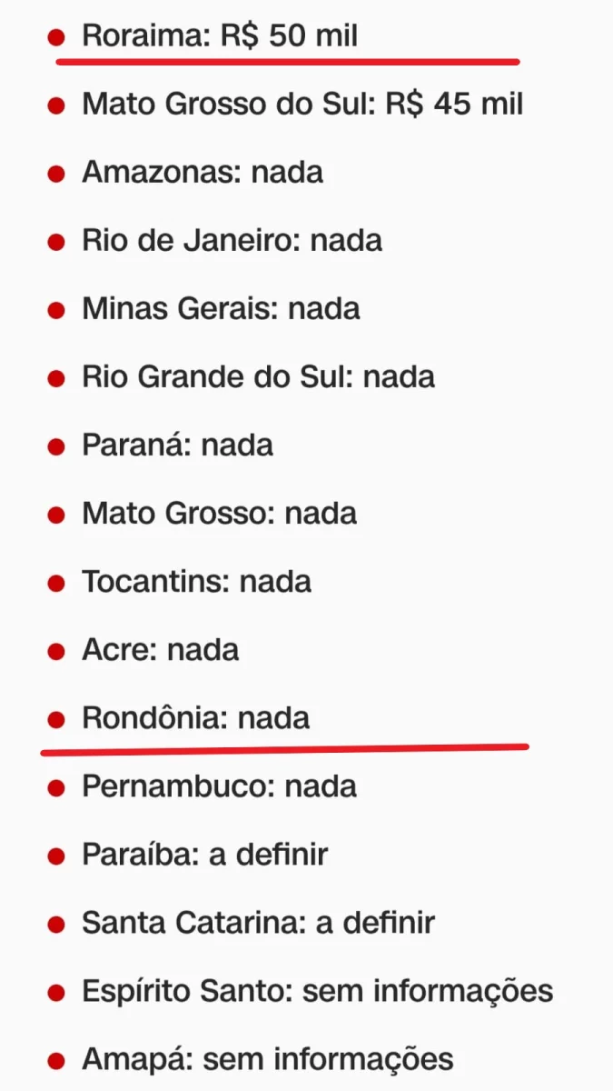This screenshot has height=1091, width=613.
Task: Select the Mato Grosso: nada entry
Action: pyautogui.click(x=219, y=514)
